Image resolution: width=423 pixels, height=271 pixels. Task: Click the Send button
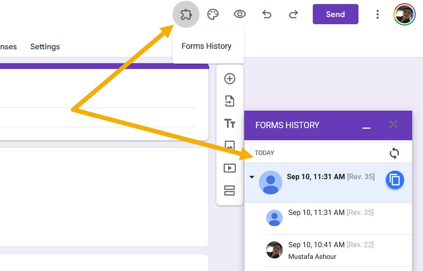click(x=335, y=14)
